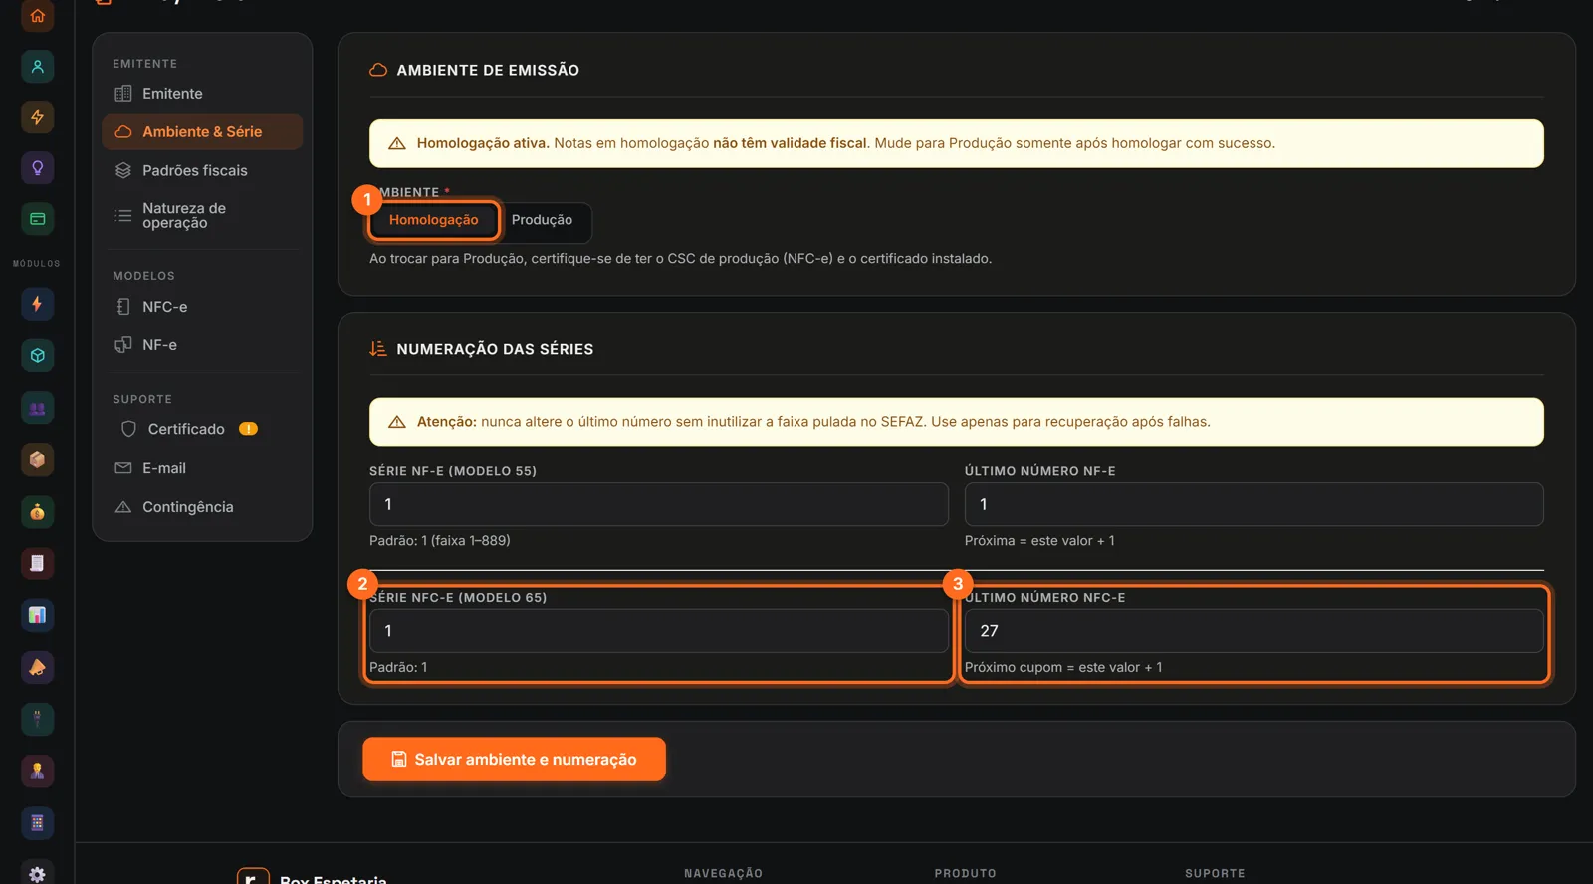Open the green credit card icon
The image size is (1593, 884).
click(x=37, y=219)
